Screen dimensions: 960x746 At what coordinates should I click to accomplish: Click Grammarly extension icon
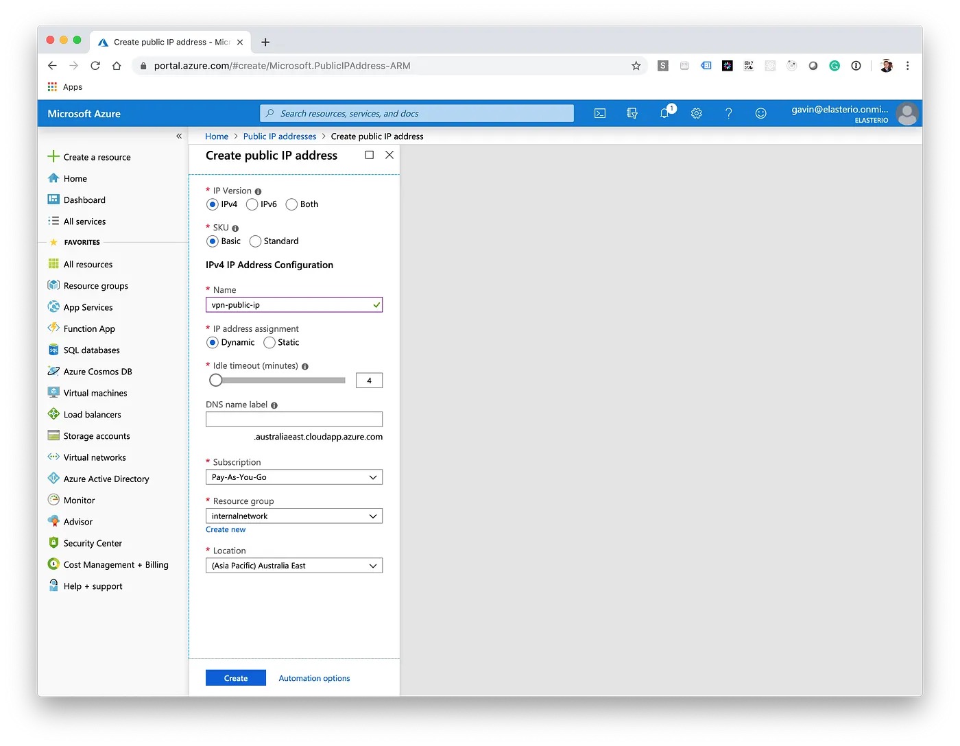tap(835, 66)
